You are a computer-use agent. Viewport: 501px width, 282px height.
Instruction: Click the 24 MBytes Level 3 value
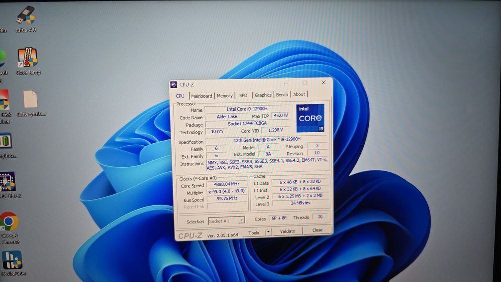pos(300,203)
